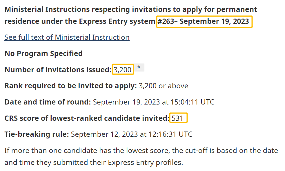Click the Ministerial Instructions heading's first line
Viewport: 285px width, 171px height.
[130, 9]
